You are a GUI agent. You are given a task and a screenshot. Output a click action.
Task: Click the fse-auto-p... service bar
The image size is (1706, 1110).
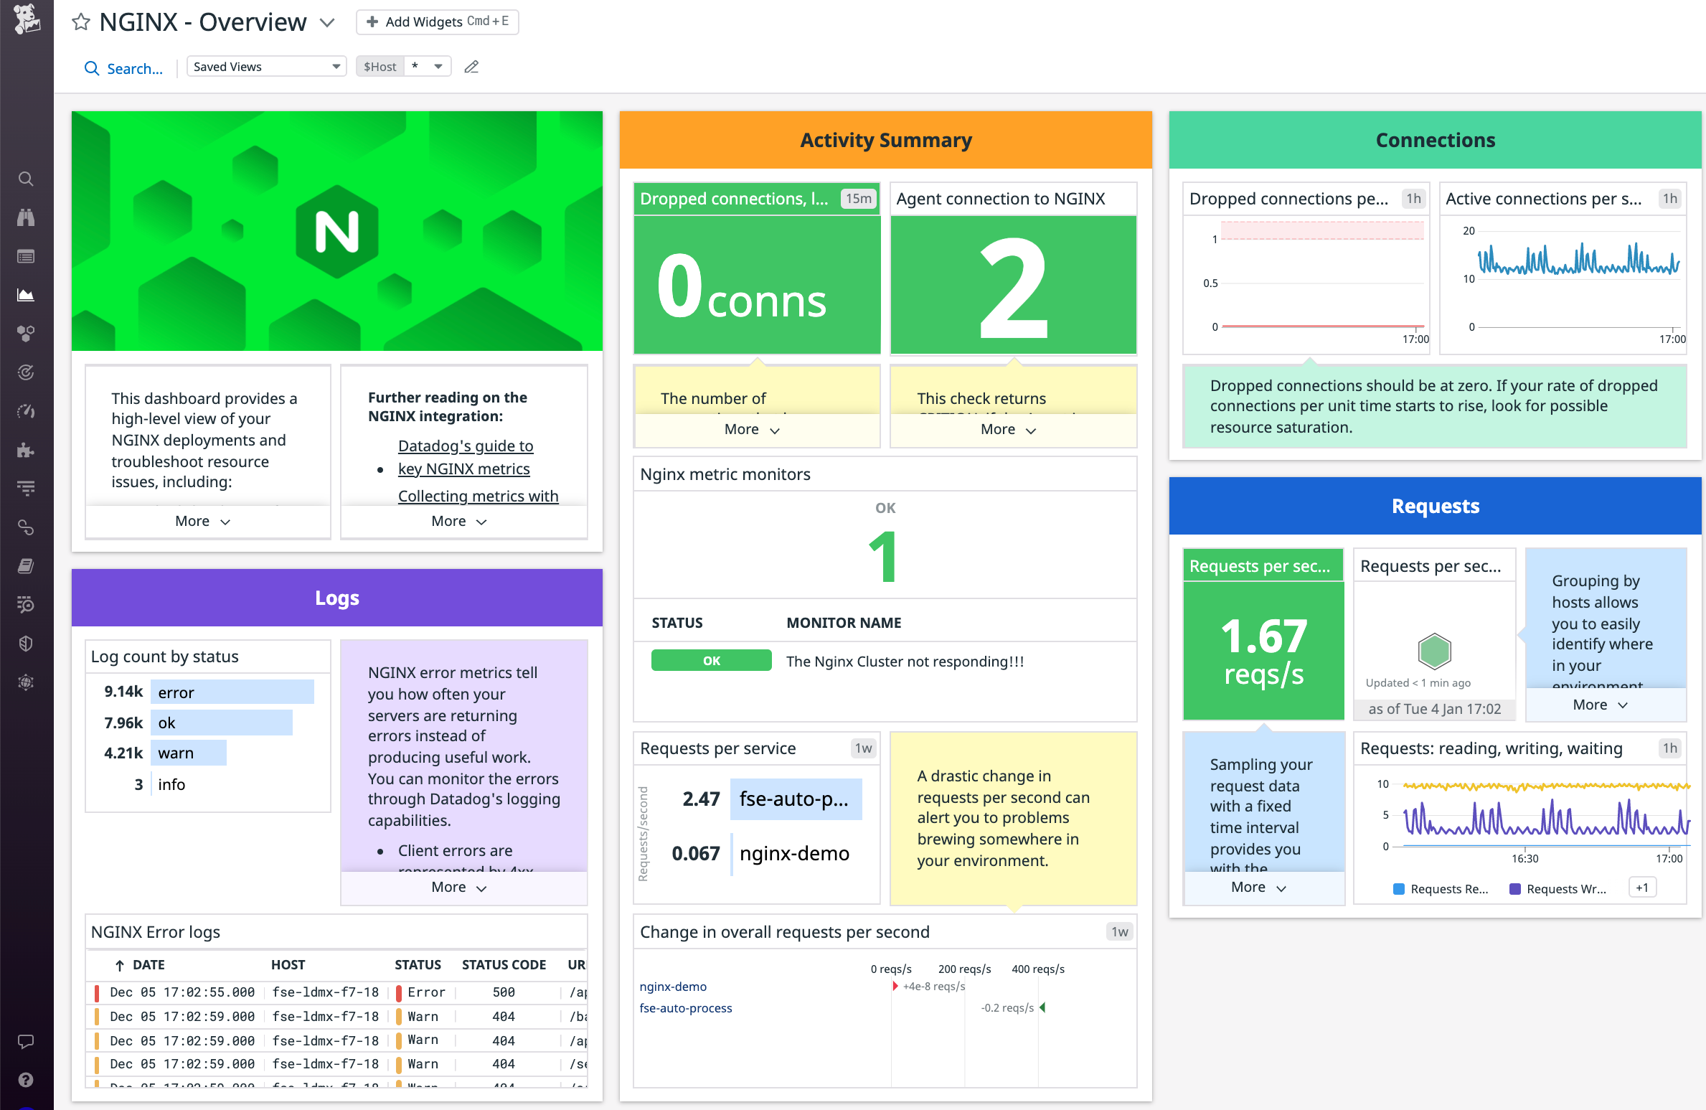tap(796, 799)
